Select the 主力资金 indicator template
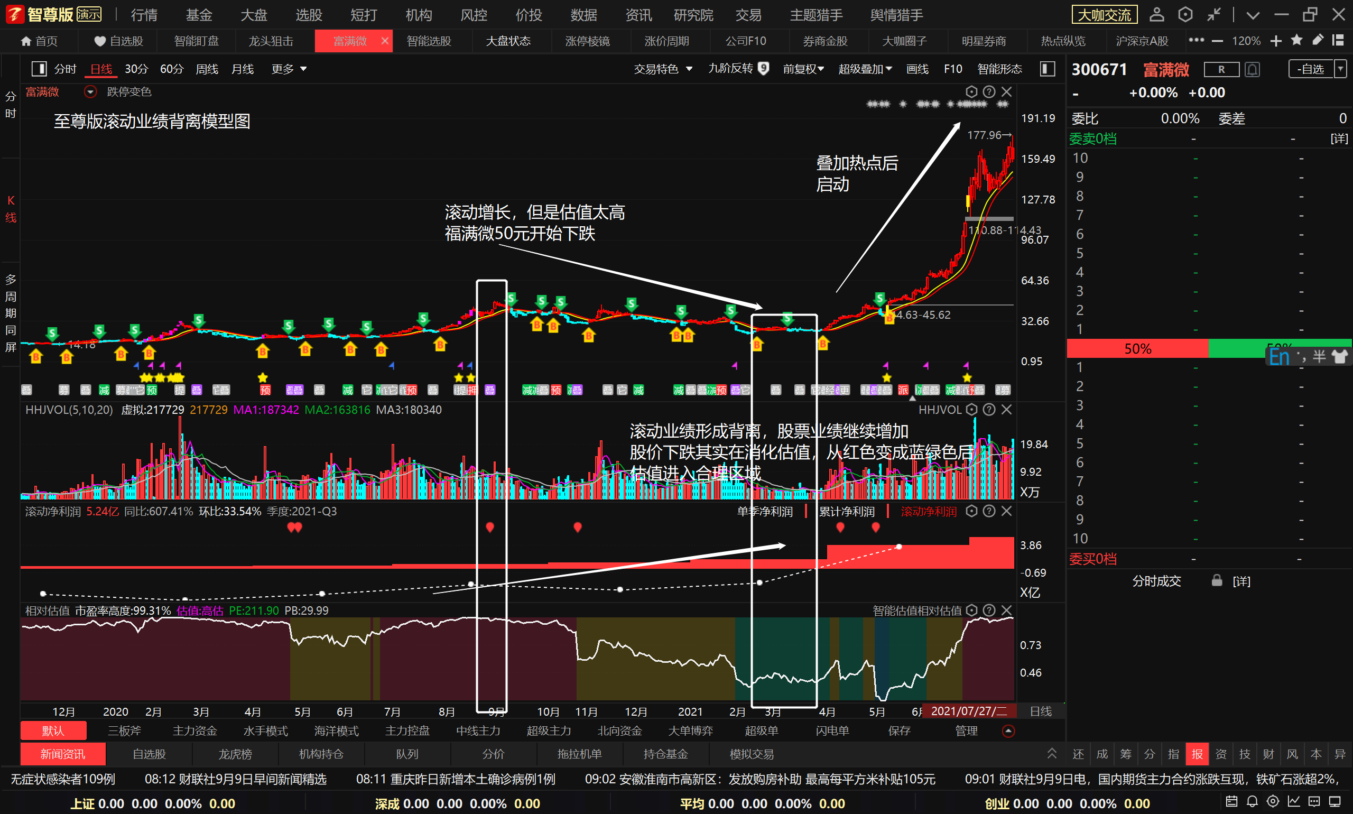The width and height of the screenshot is (1353, 814). (x=194, y=730)
